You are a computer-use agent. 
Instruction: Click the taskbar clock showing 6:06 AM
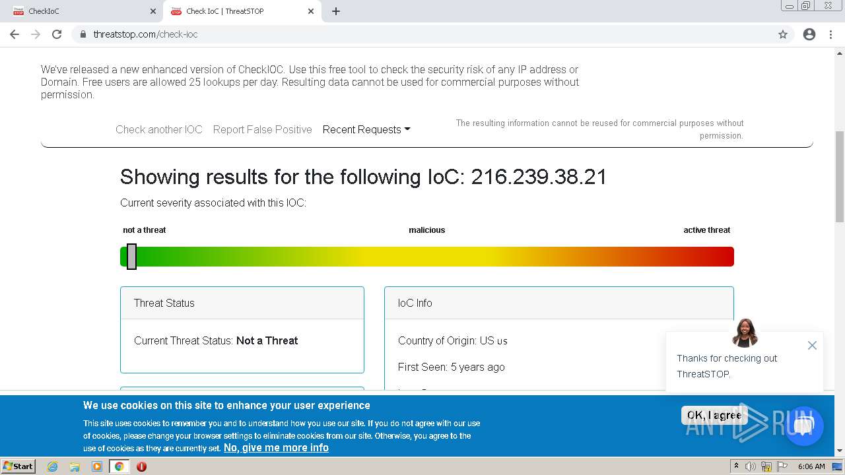click(x=811, y=466)
